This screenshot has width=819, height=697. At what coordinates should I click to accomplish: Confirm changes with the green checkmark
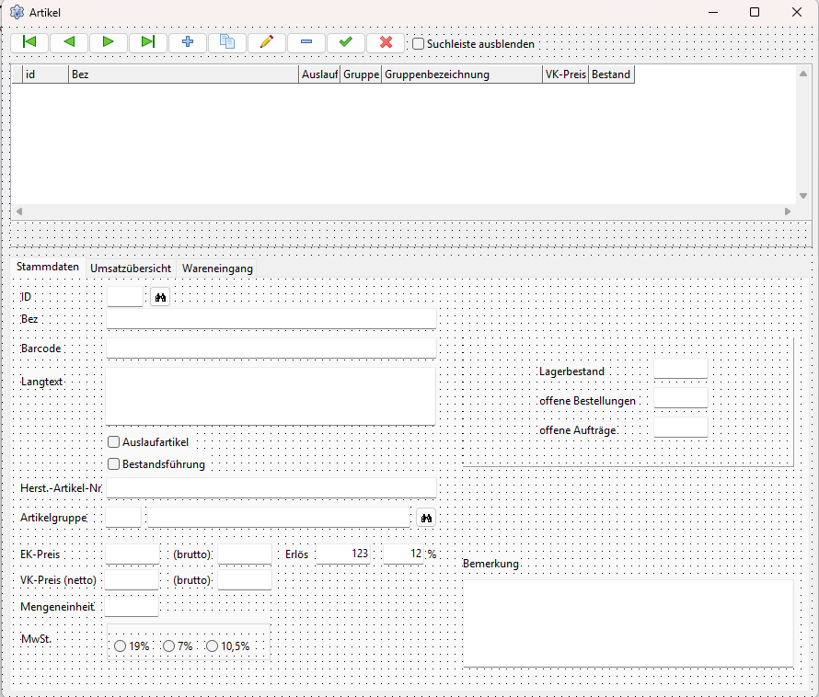coord(346,42)
